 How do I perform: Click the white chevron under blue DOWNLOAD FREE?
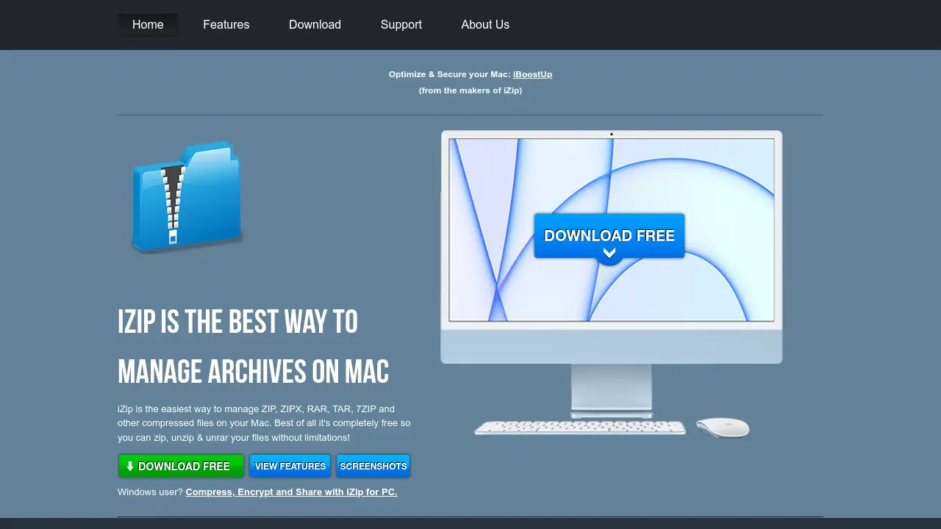[x=609, y=253]
